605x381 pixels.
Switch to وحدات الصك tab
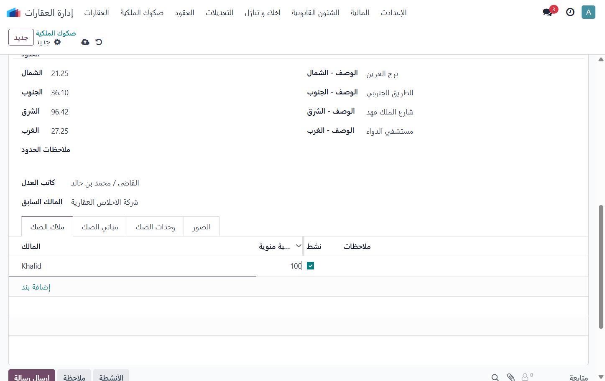pos(155,227)
